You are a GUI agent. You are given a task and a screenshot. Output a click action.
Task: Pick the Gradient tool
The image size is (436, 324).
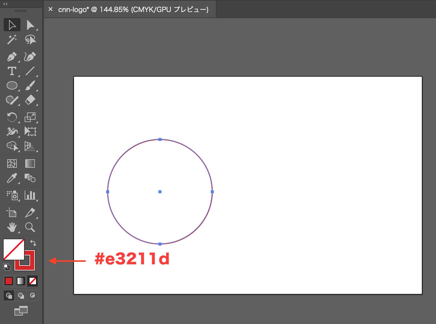30,164
